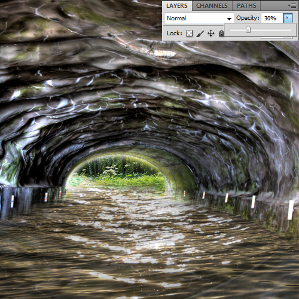Open the Layers panel options menu
This screenshot has height=299, width=299.
click(x=292, y=6)
